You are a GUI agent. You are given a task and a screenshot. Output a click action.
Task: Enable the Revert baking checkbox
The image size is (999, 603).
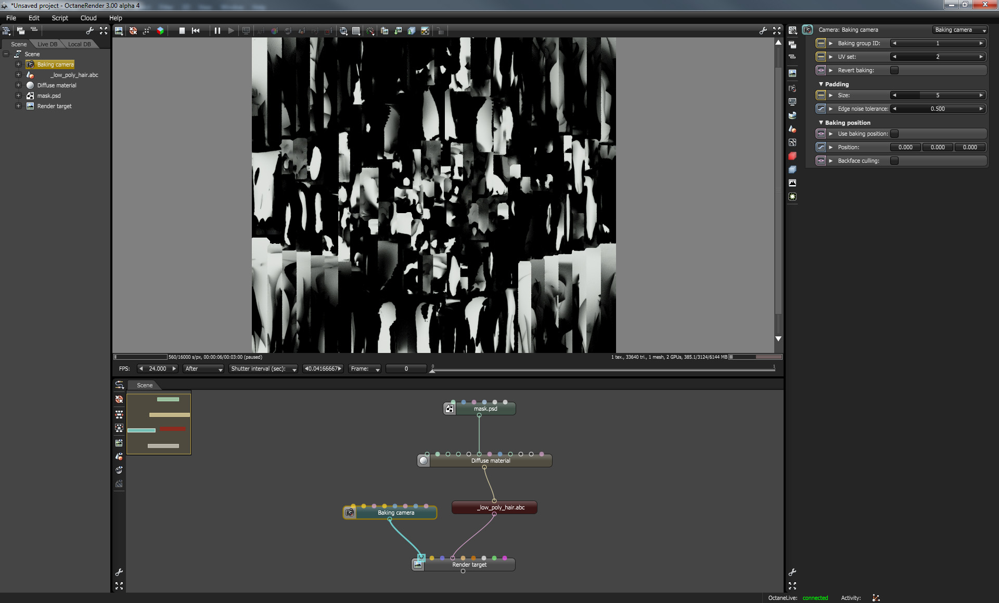point(894,70)
